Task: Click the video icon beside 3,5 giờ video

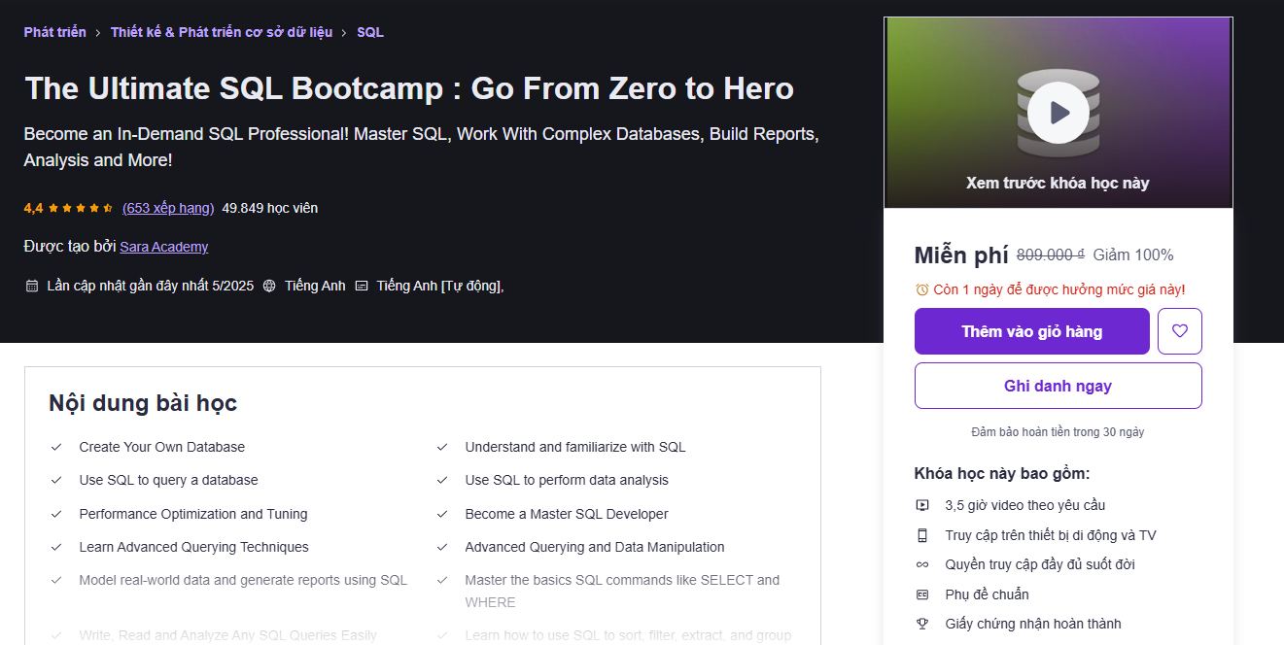Action: (x=922, y=505)
